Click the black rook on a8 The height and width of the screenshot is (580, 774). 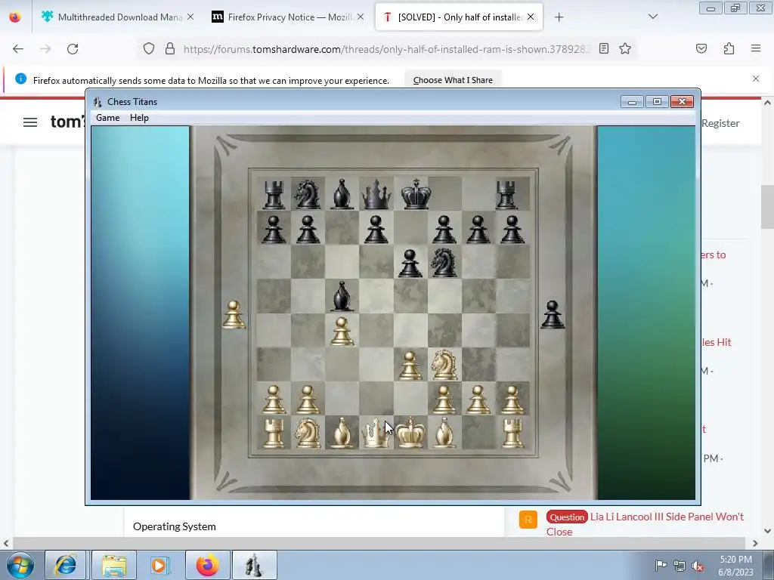(x=274, y=194)
